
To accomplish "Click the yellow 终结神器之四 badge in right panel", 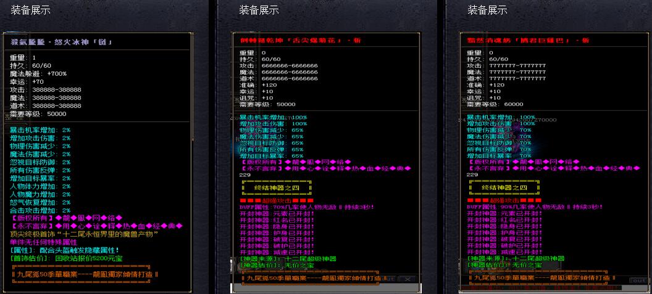I will 504,187.
